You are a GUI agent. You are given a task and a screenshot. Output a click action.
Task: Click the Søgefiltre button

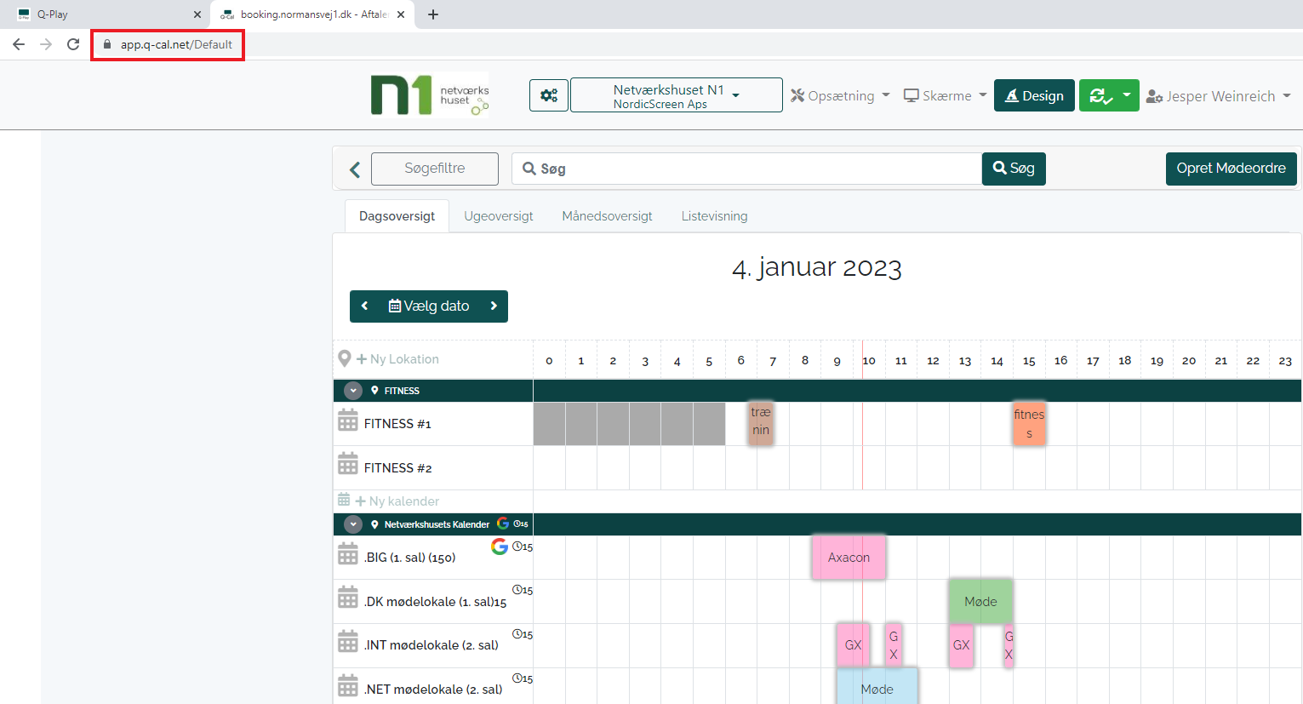point(435,169)
